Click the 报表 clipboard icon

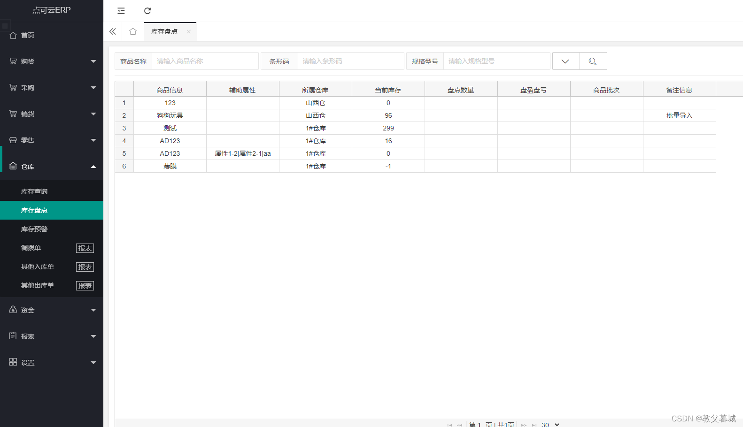[x=13, y=336]
